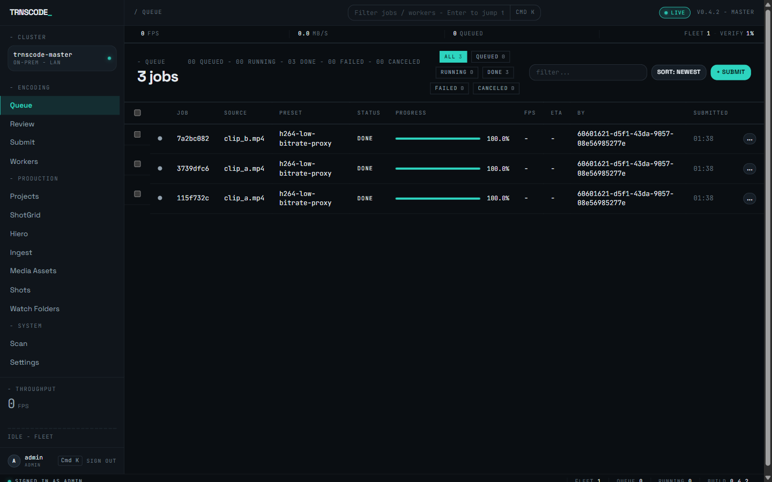Open ShotGrid page

coord(60,215)
